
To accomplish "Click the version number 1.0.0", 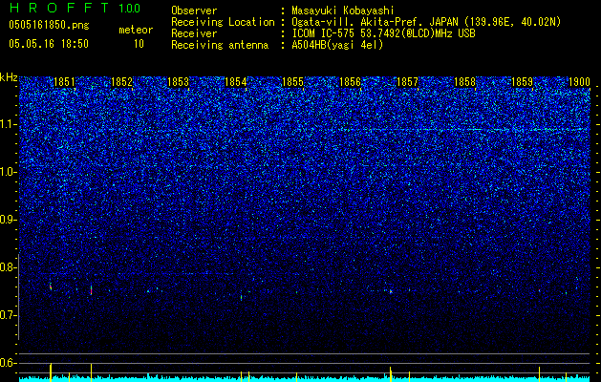I will tap(129, 8).
